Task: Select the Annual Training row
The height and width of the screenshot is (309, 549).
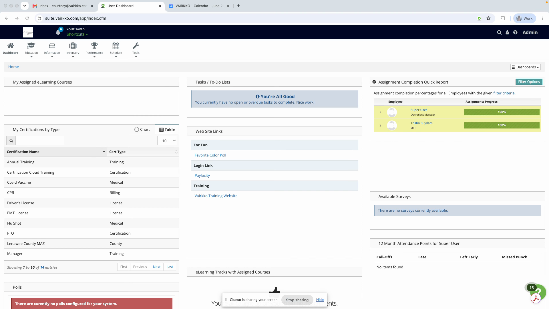Action: pyautogui.click(x=91, y=162)
